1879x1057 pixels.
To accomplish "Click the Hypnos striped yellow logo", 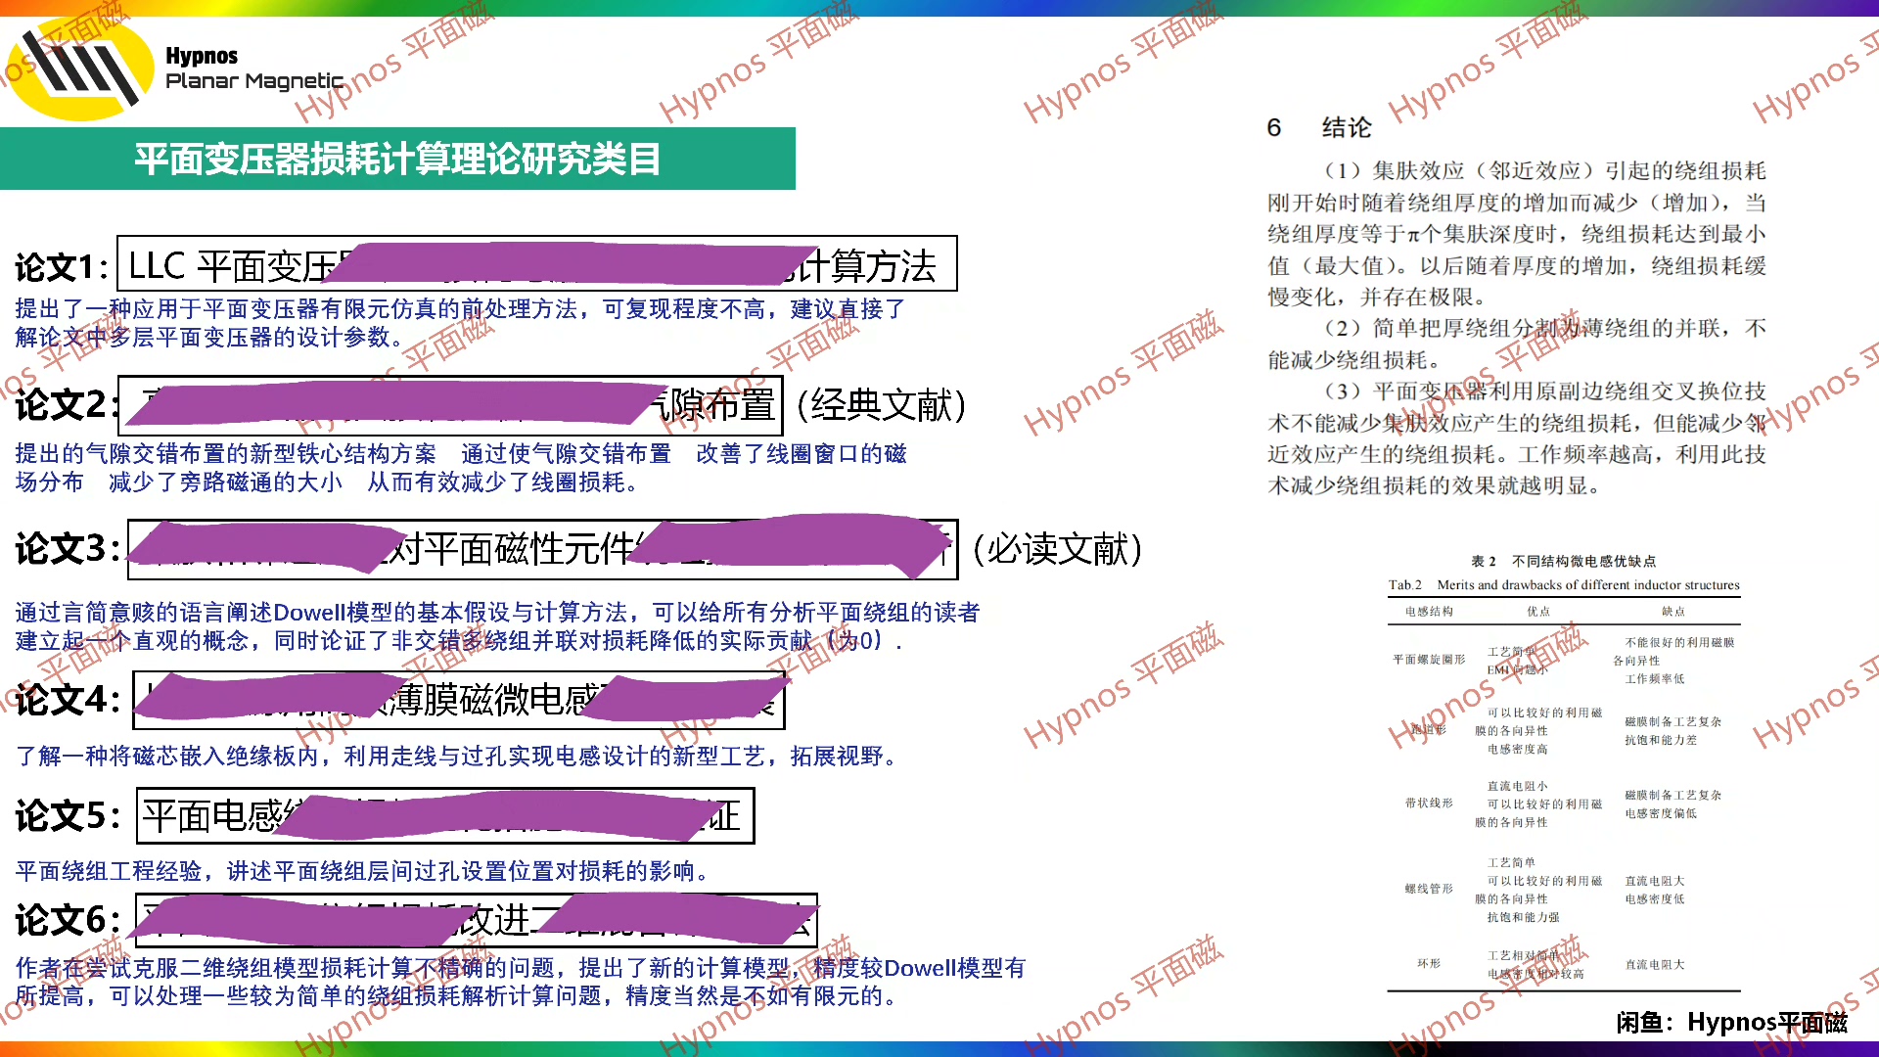I will (x=80, y=67).
